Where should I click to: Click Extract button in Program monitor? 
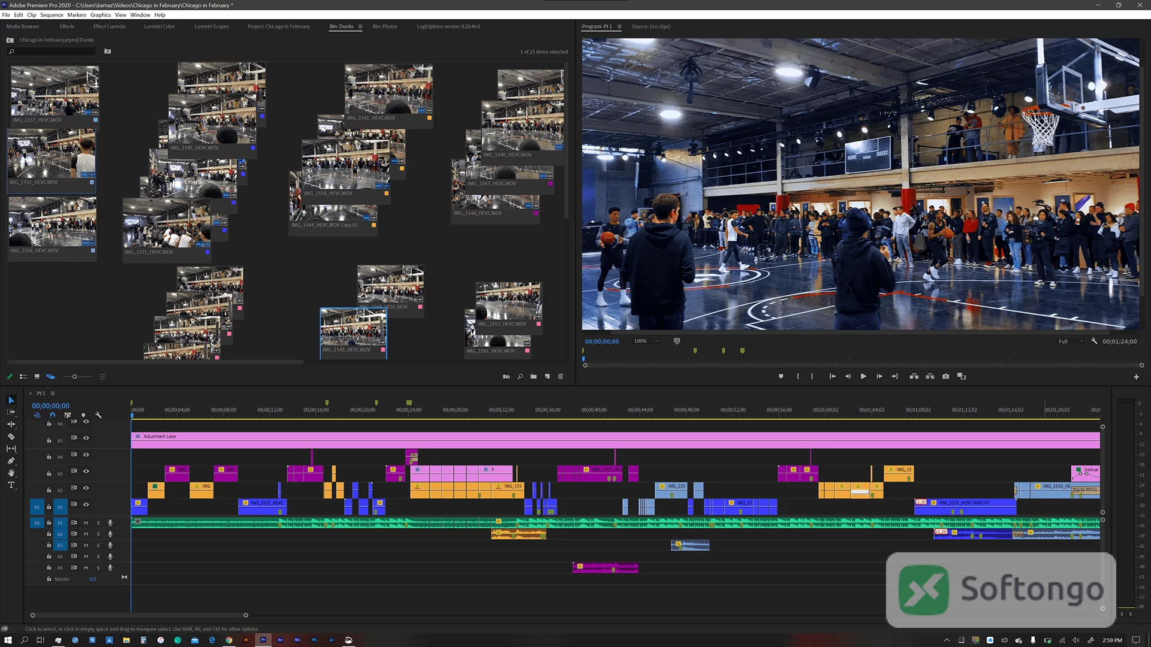click(x=930, y=376)
